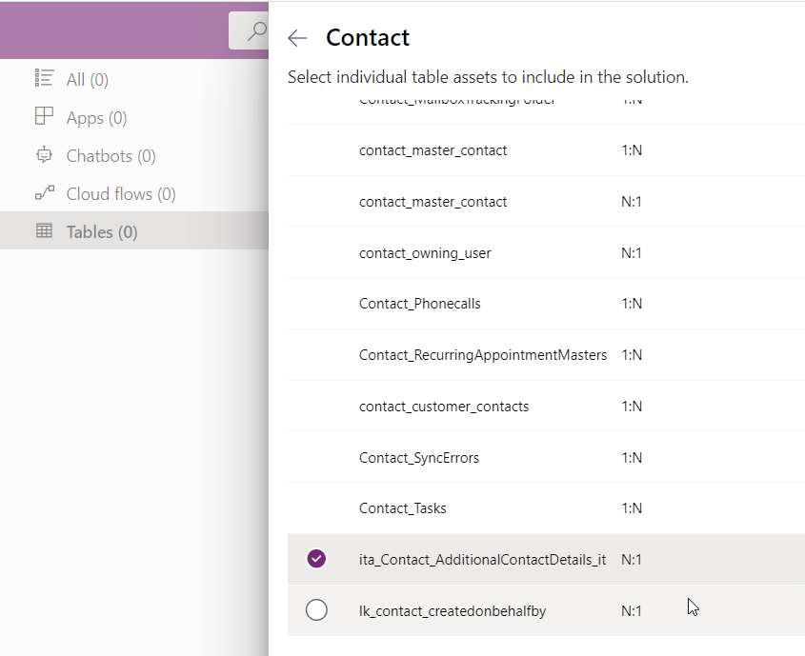Click the Cloud flows icon
The image size is (805, 656).
[x=44, y=193]
